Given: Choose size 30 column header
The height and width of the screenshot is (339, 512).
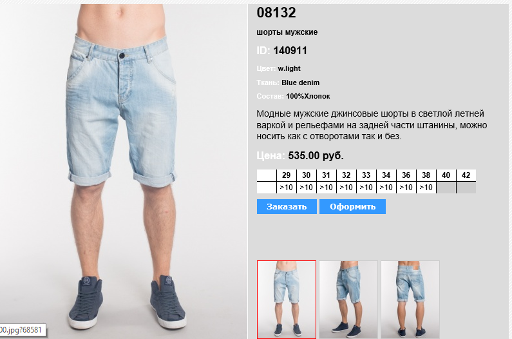Looking at the screenshot, I should pyautogui.click(x=307, y=175).
